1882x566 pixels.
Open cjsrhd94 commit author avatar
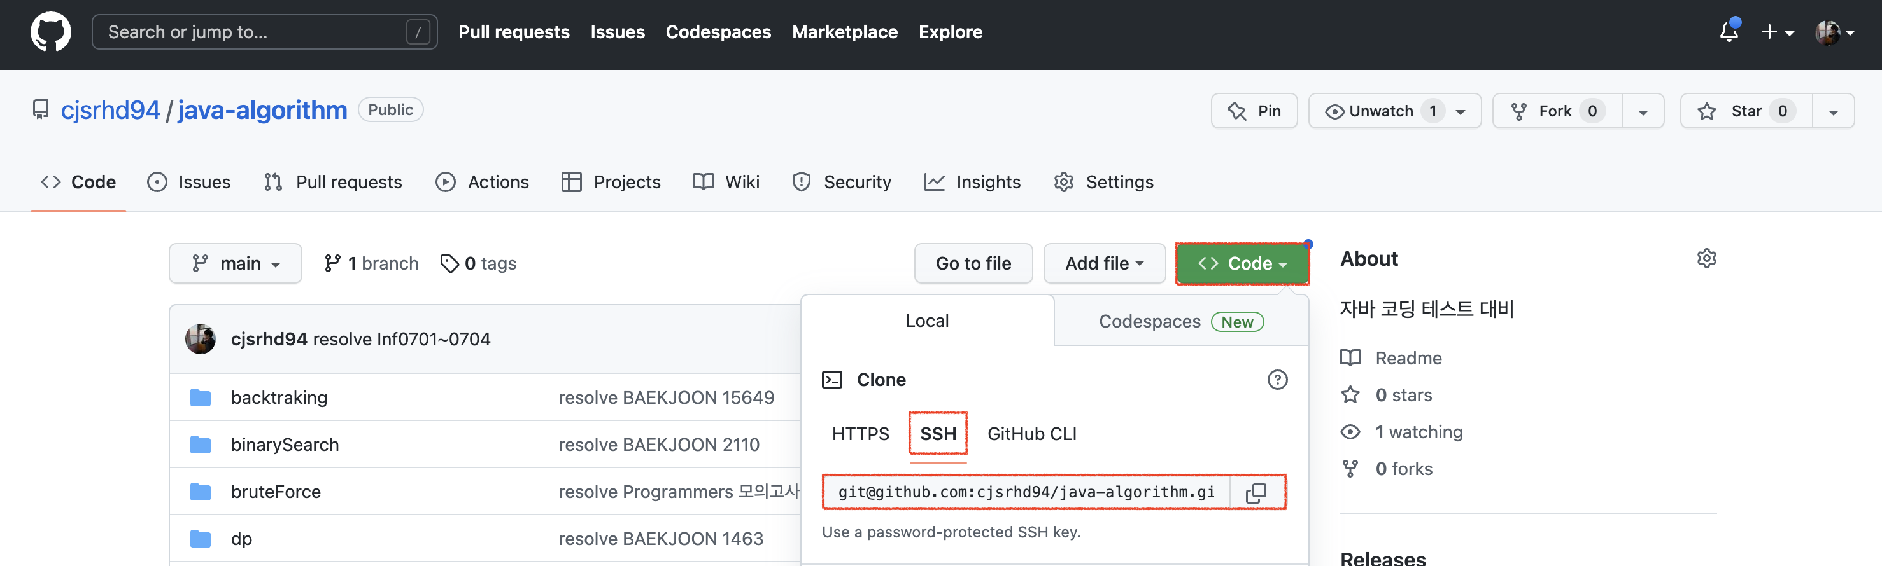coord(200,339)
